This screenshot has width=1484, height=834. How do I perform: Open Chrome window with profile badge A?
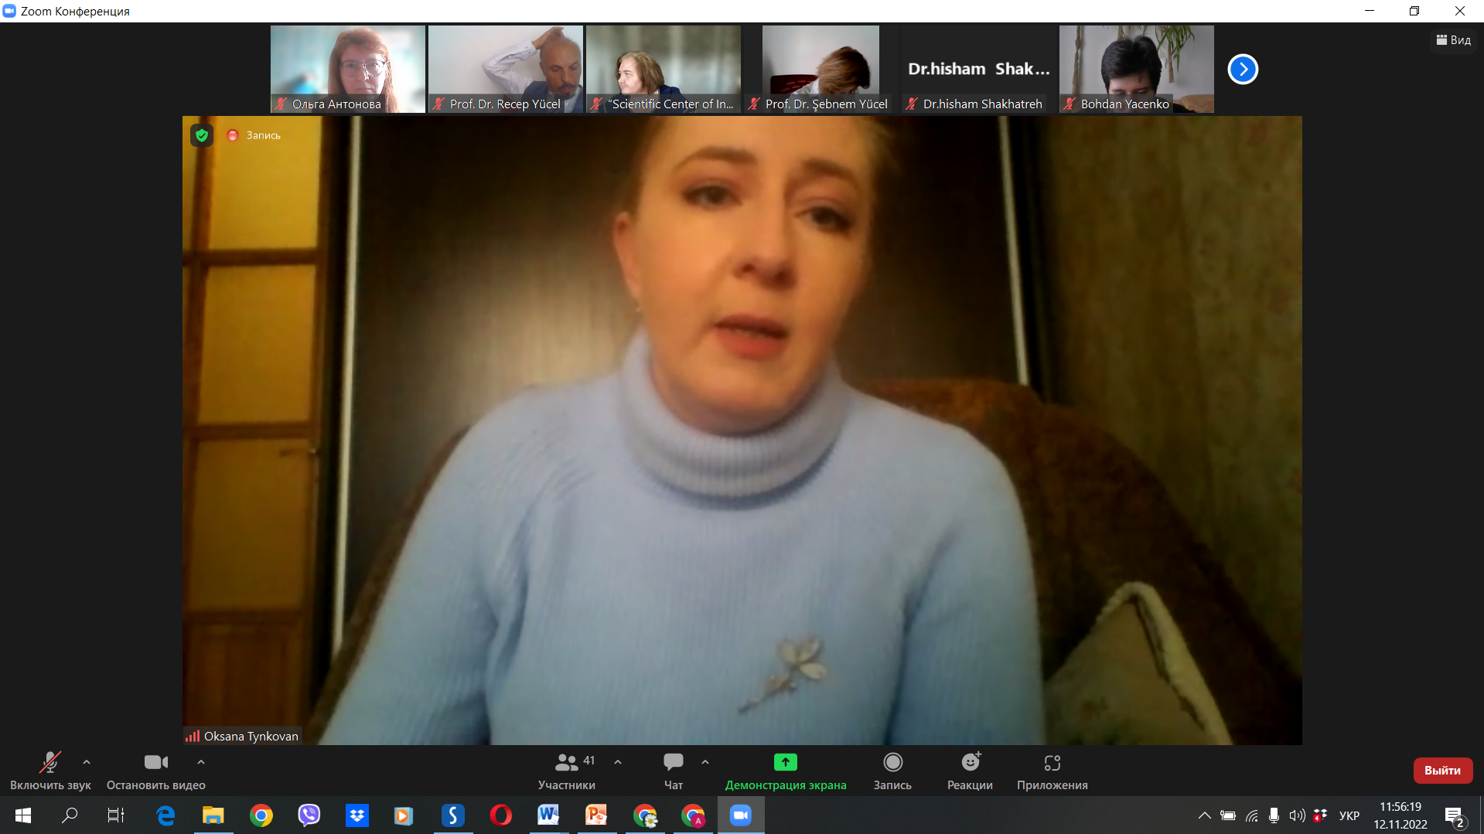pyautogui.click(x=693, y=815)
